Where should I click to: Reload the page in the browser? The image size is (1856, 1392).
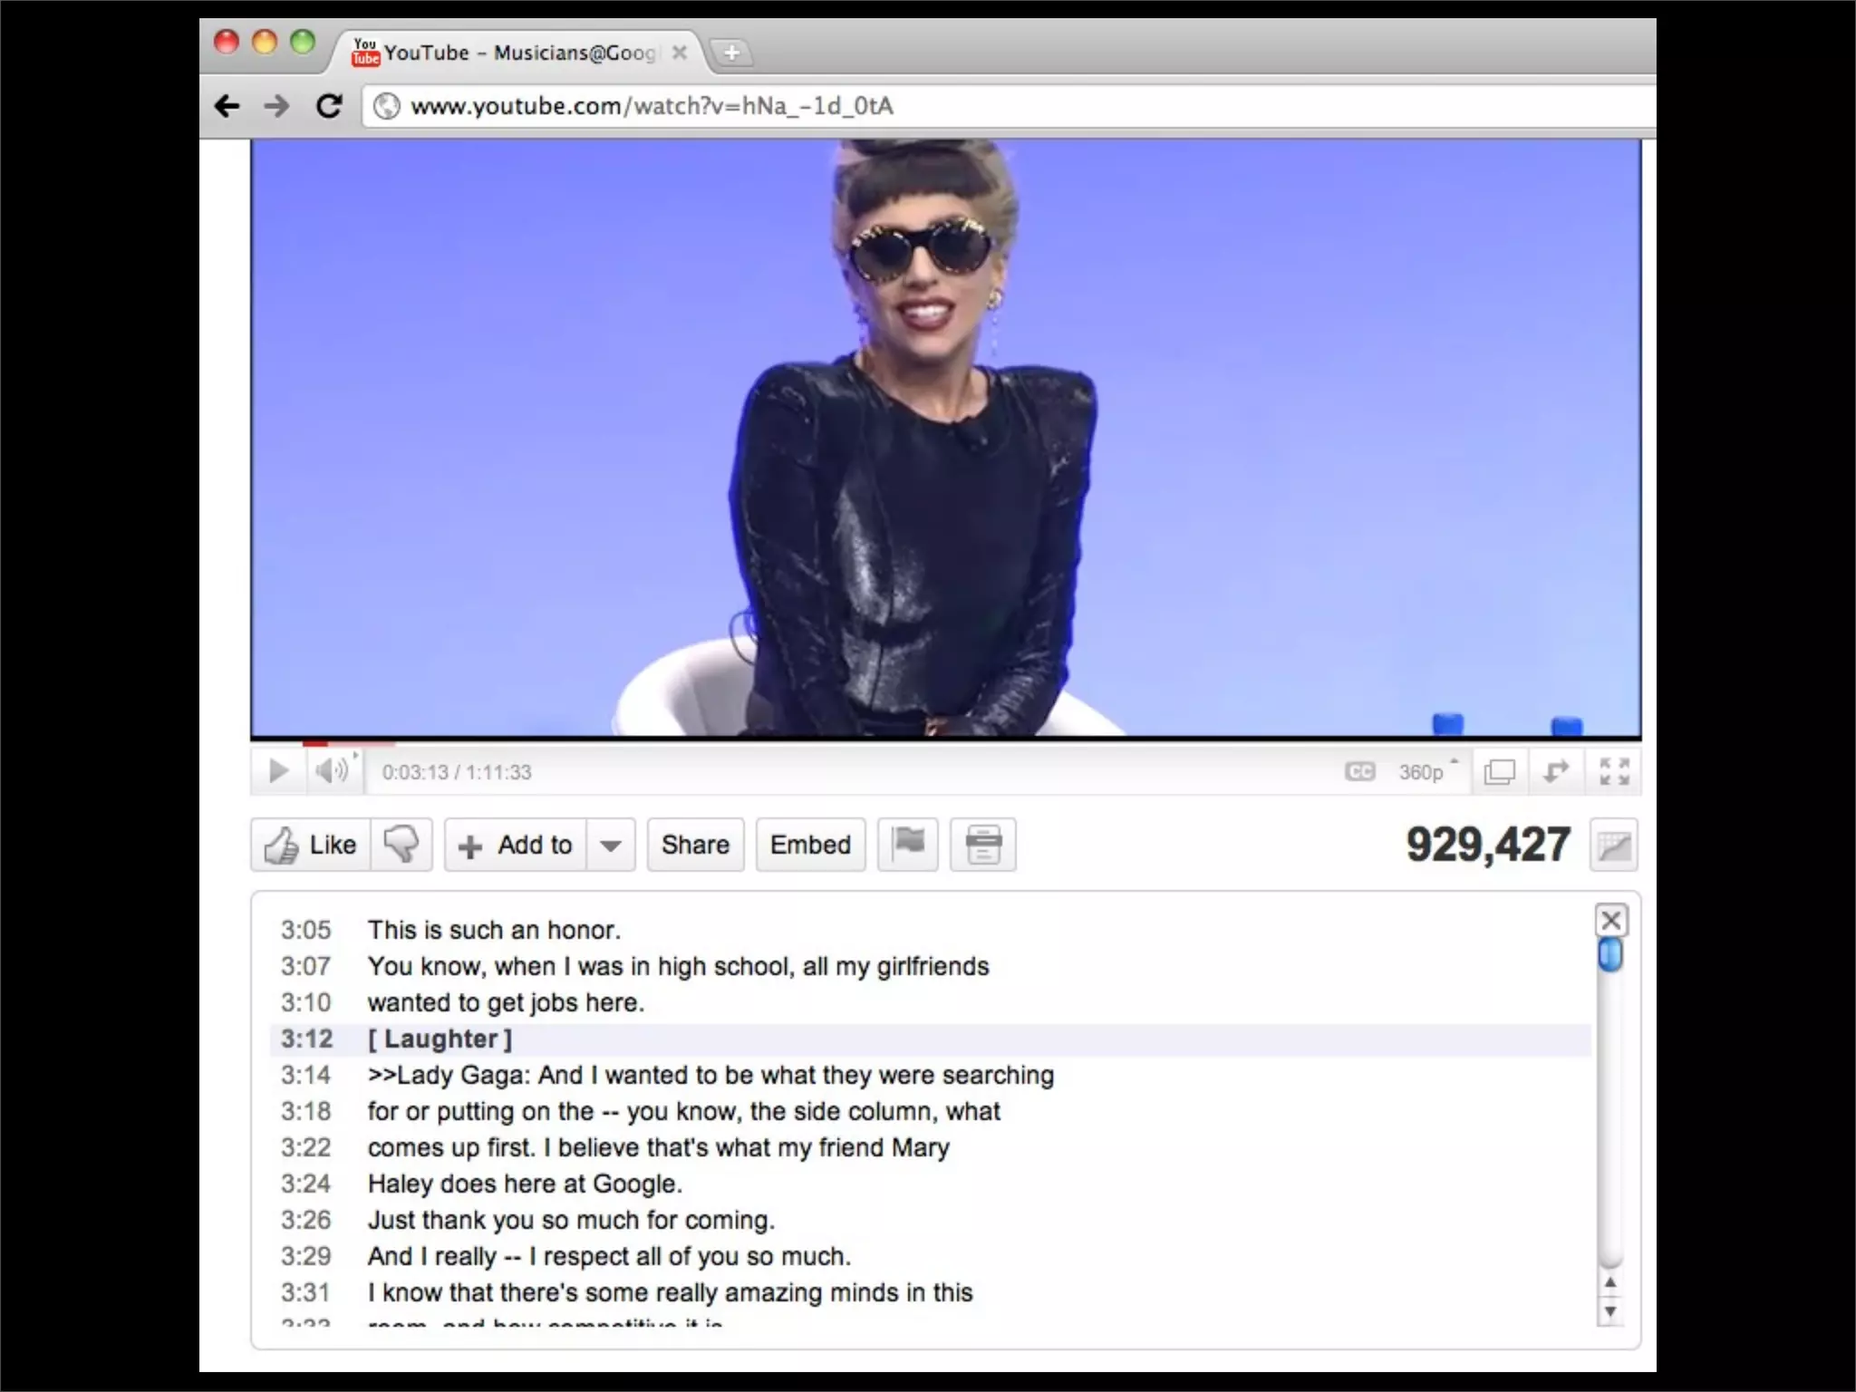point(329,106)
